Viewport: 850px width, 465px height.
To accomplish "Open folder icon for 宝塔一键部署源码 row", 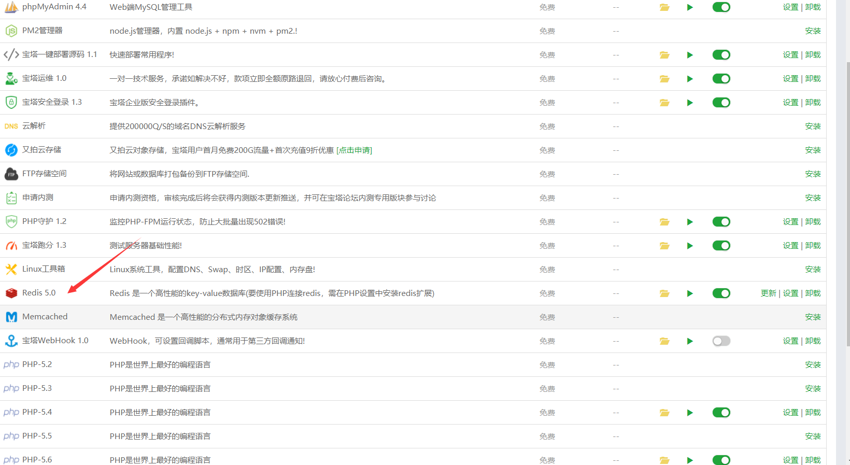I will (664, 55).
